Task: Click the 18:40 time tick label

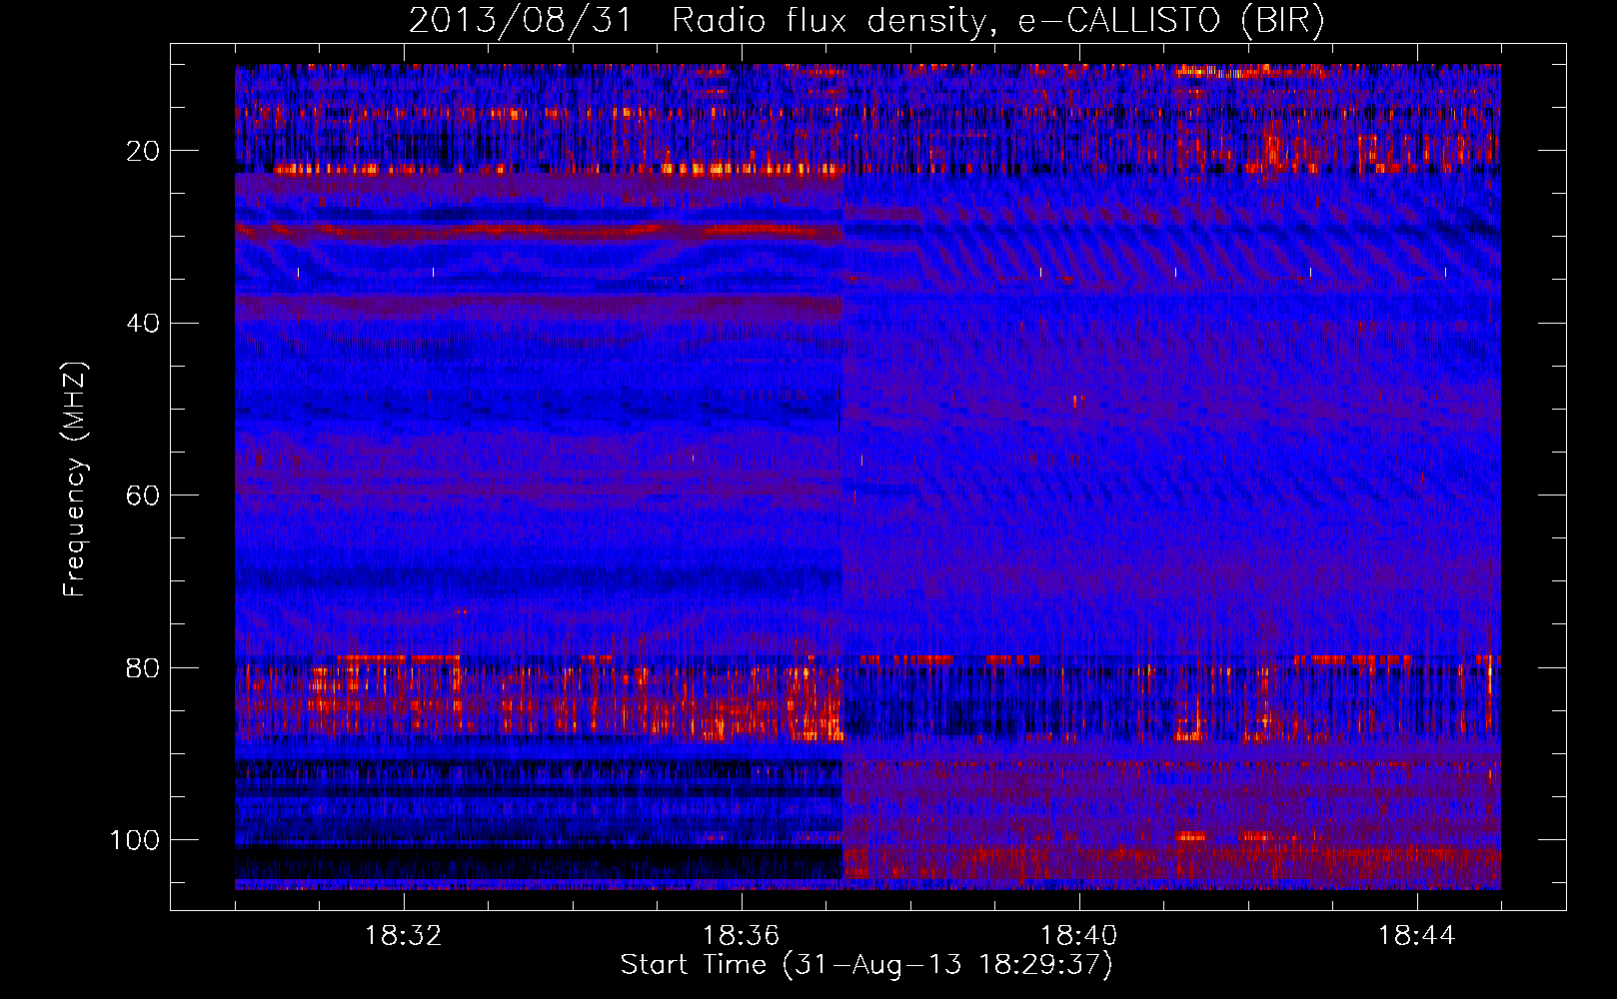Action: click(x=1079, y=936)
